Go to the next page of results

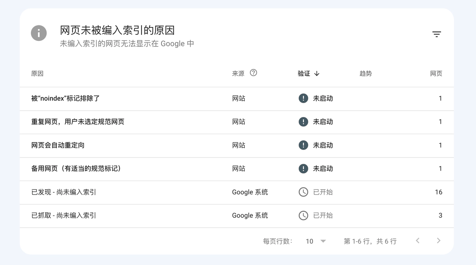click(x=438, y=241)
